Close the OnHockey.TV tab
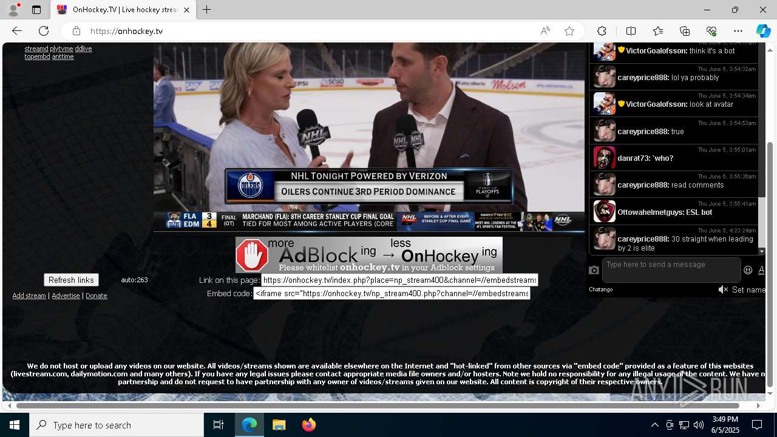Screen dimensions: 777x437 186,10
